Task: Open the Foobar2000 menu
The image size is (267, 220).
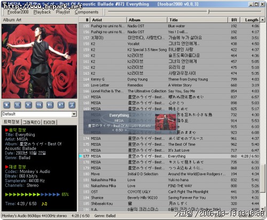Action: click(18, 12)
